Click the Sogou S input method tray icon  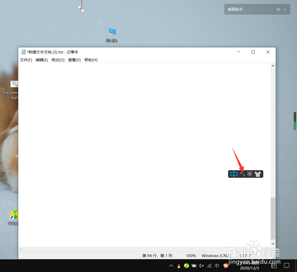coord(226,266)
